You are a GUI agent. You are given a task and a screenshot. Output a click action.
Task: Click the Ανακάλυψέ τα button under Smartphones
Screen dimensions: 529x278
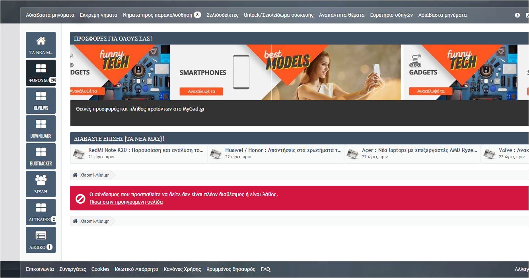pyautogui.click(x=201, y=91)
